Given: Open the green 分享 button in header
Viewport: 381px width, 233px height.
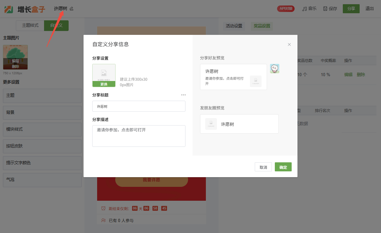Looking at the screenshot, I should pos(351,9).
